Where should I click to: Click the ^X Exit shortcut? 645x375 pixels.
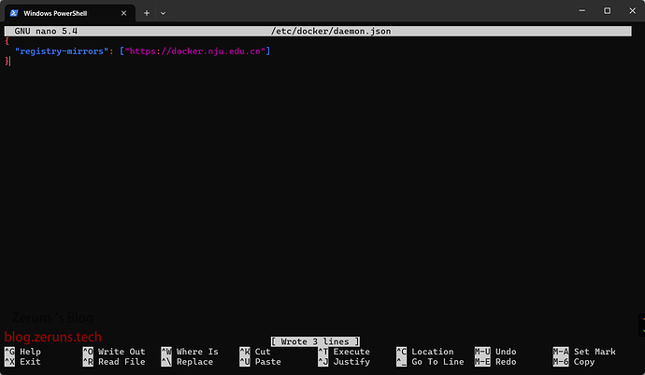22,362
